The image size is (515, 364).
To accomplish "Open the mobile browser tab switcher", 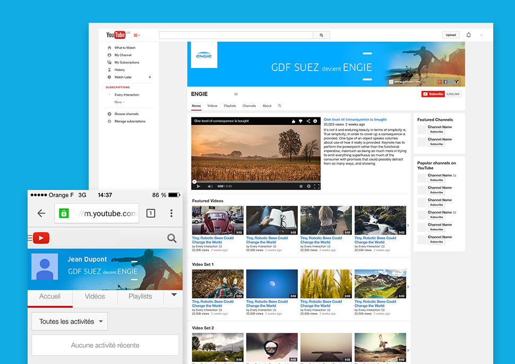I will tap(151, 213).
